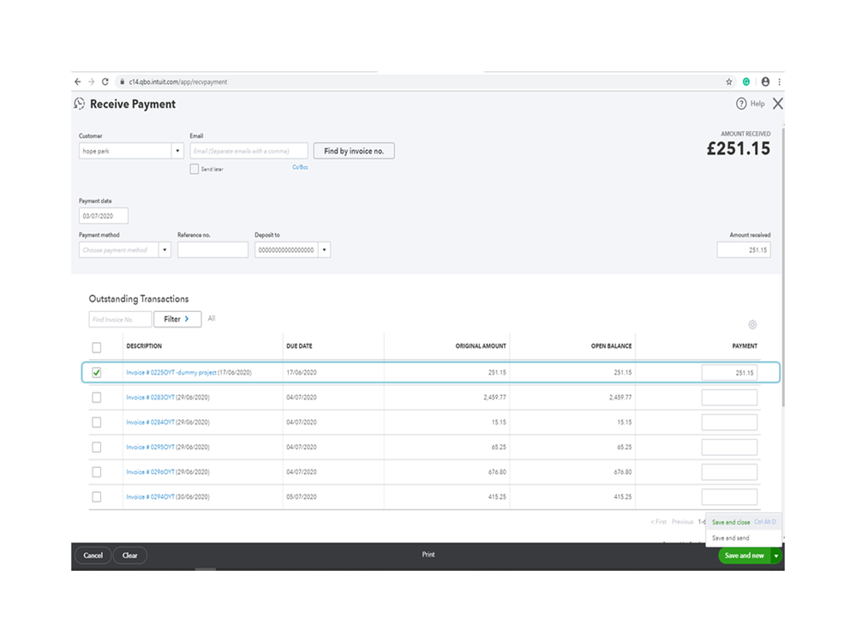Reload the page with refresh icon
Viewport: 856px width, 642px height.
[x=105, y=82]
